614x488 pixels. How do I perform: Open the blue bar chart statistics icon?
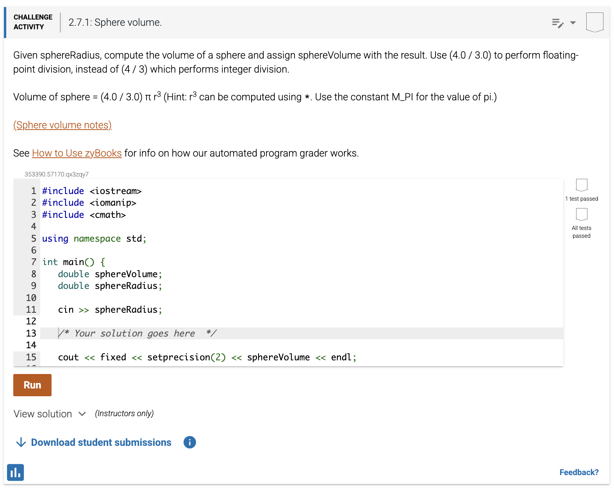tap(16, 472)
